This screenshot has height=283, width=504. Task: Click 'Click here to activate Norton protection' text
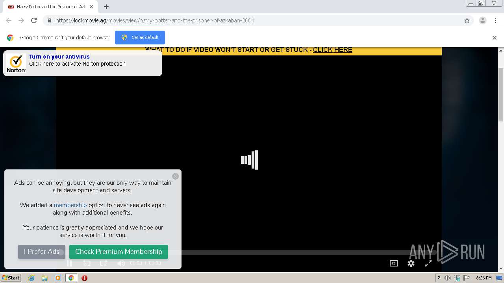click(77, 64)
